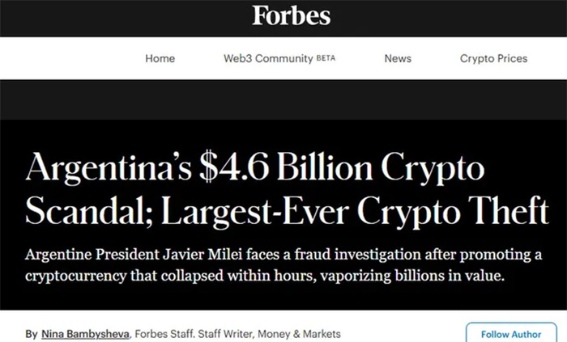Click the article headline's first line

[x=255, y=170]
